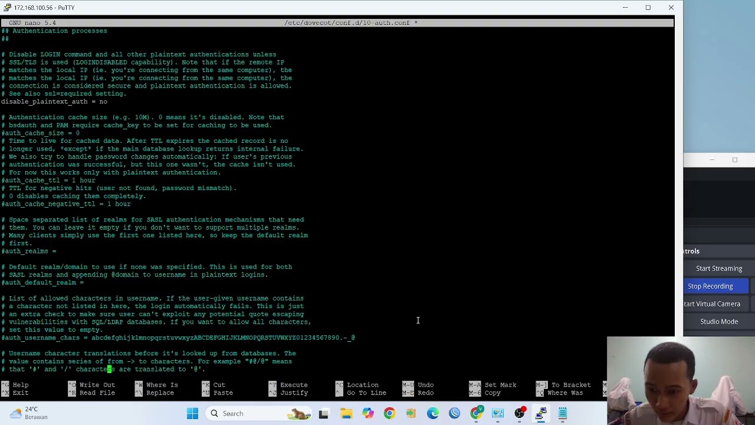This screenshot has width=755, height=425.
Task: Switch to OBS Studio taskbar icon
Action: [x=520, y=413]
